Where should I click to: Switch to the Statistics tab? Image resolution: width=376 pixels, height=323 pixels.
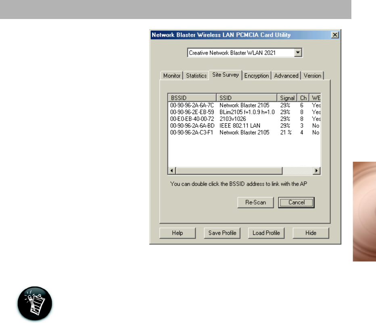[196, 76]
